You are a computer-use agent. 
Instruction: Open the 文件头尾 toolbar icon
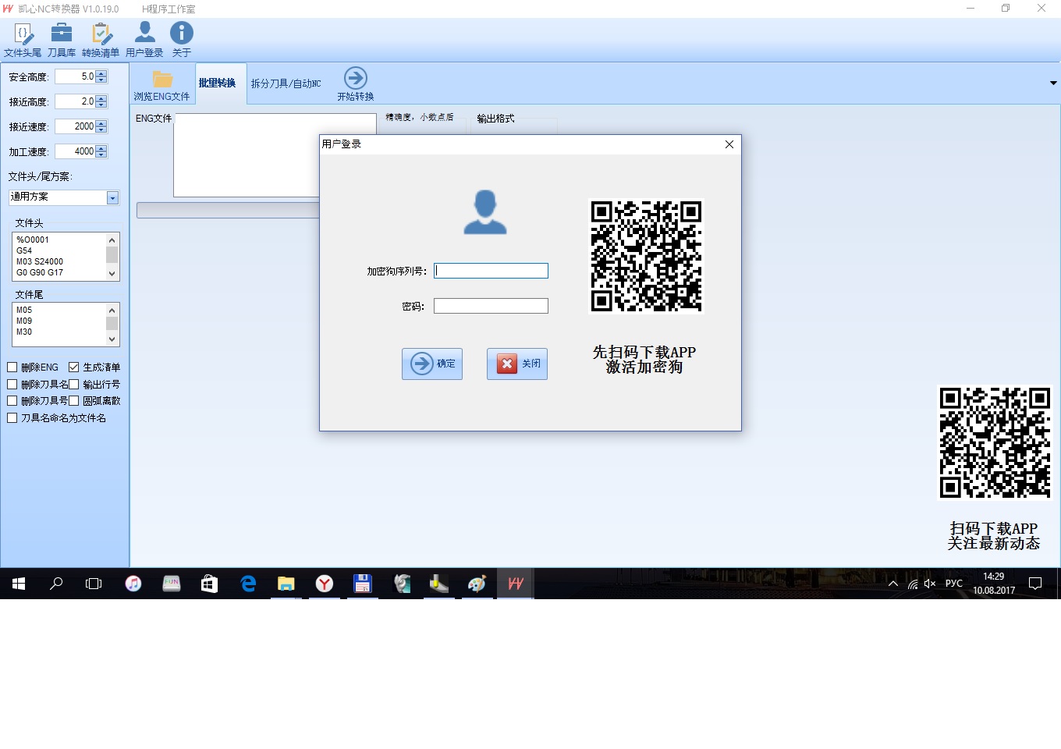click(x=23, y=40)
